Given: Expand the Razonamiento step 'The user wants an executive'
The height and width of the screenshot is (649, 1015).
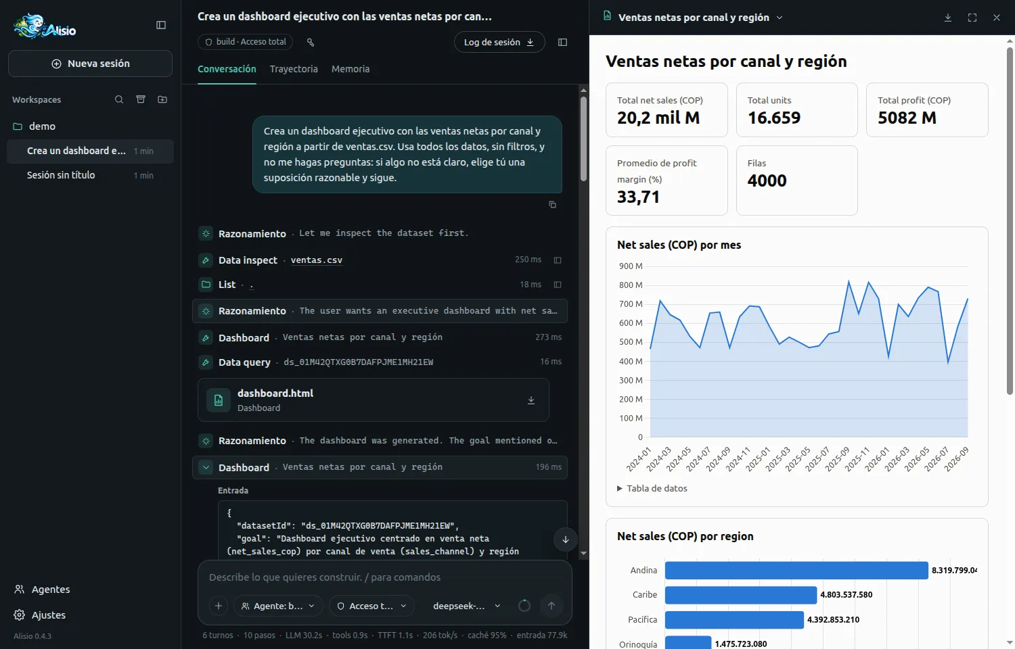Looking at the screenshot, I should pyautogui.click(x=380, y=311).
